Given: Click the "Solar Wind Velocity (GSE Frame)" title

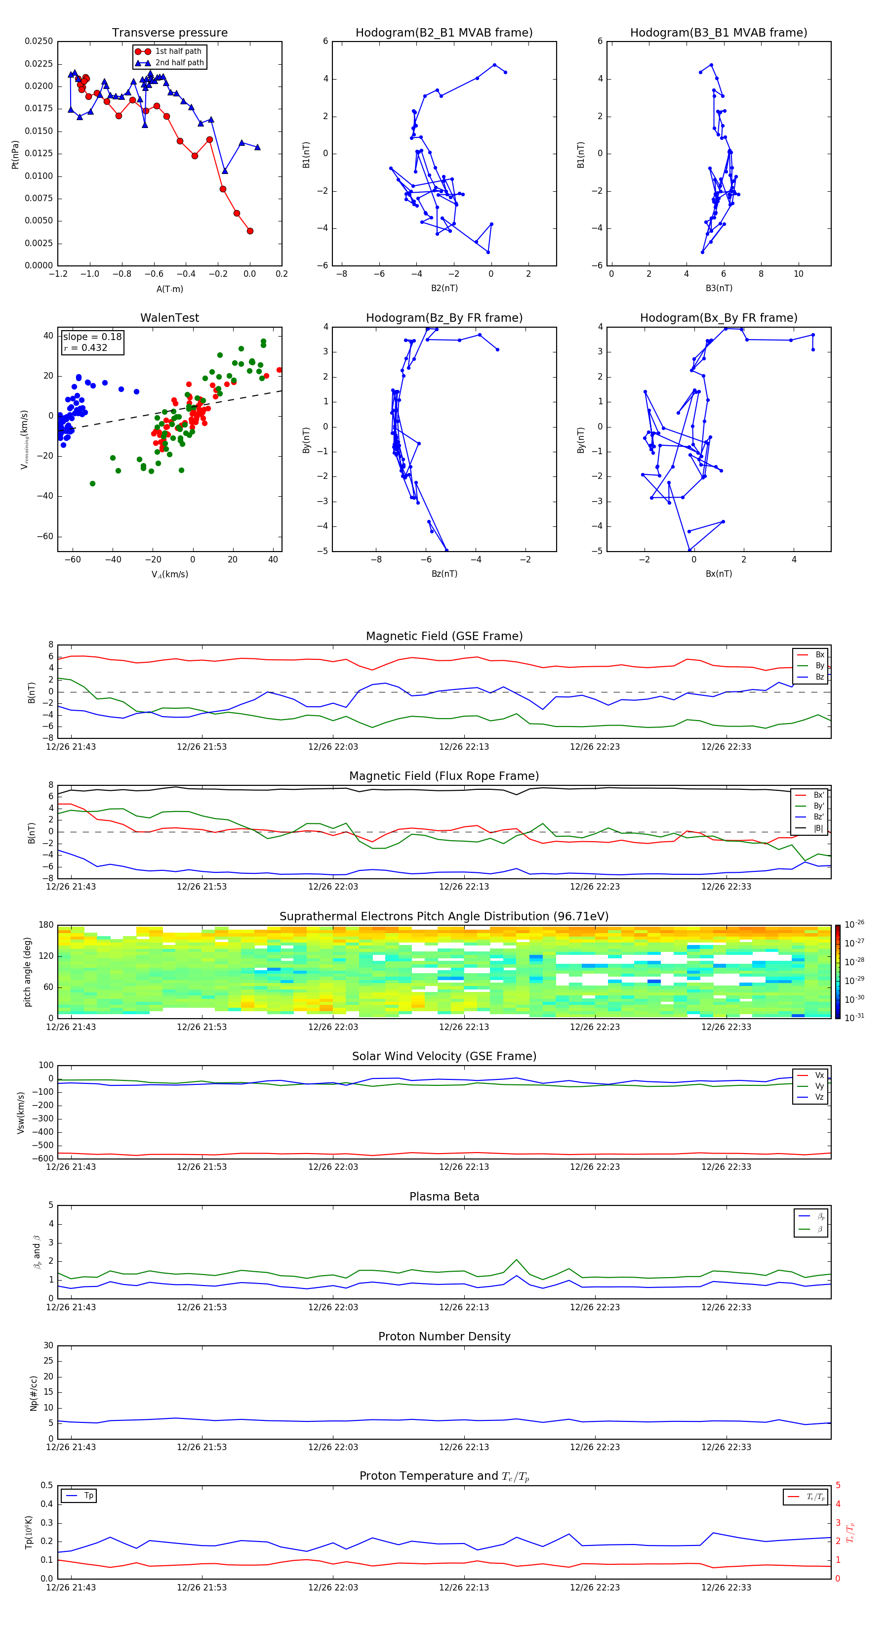Looking at the screenshot, I should click(x=444, y=1057).
